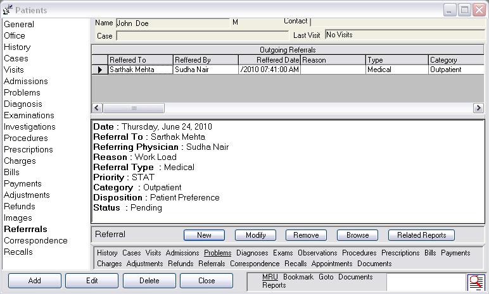Click the grid scroll right arrow
Screen dimensions: 489x294
tap(478, 108)
